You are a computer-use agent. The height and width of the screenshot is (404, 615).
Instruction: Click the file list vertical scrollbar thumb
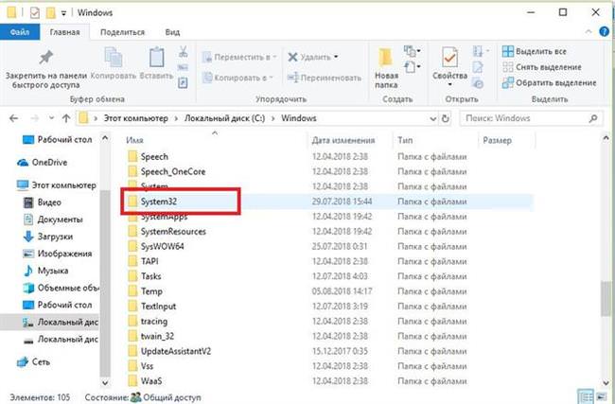pos(606,298)
